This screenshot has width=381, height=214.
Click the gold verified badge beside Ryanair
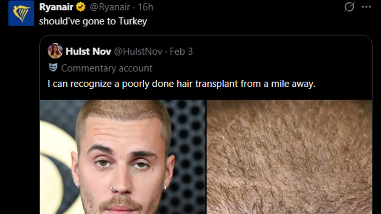point(80,7)
